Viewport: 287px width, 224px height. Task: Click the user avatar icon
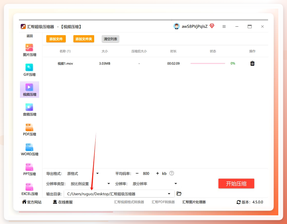click(176, 26)
